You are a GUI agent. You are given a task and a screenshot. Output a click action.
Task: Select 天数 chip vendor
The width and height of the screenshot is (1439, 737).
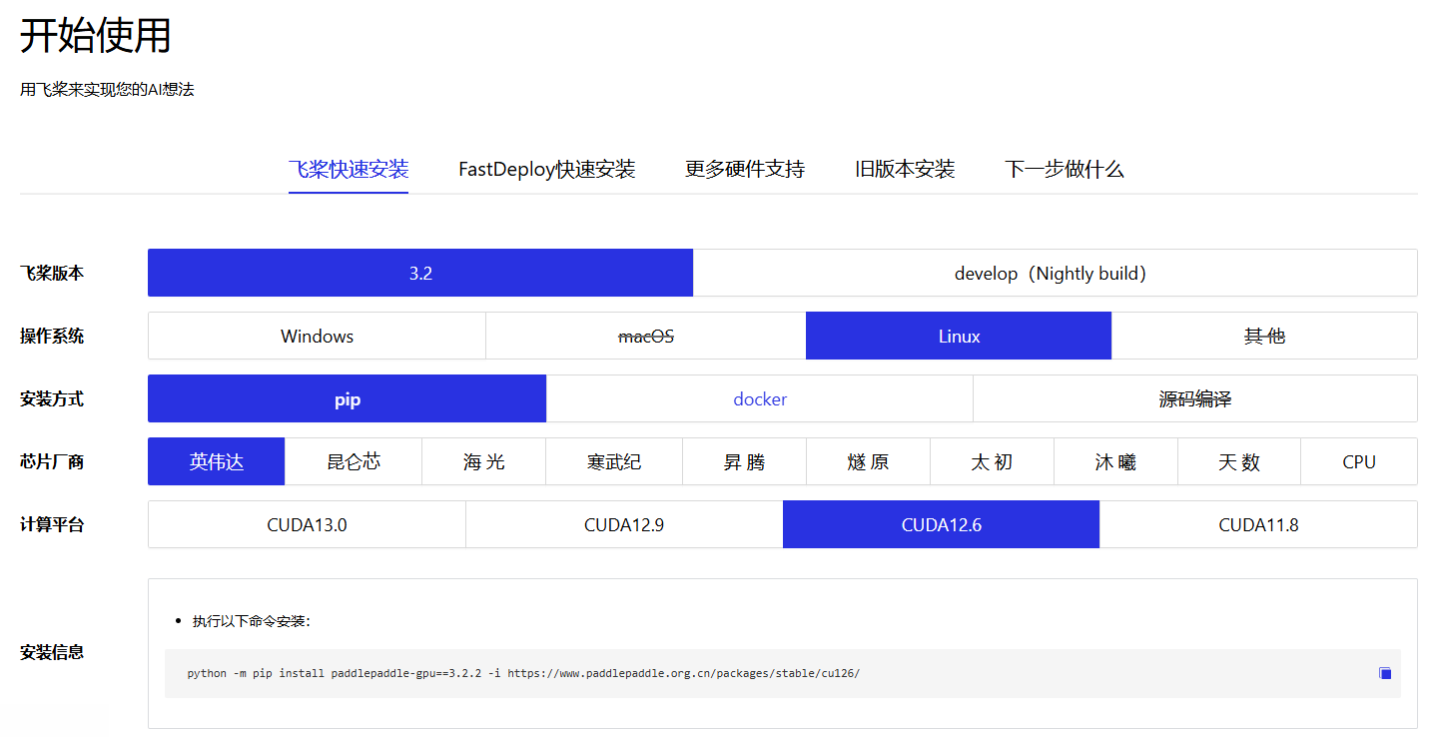(1239, 461)
